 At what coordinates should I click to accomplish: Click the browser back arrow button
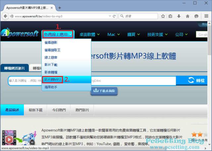[5, 16]
